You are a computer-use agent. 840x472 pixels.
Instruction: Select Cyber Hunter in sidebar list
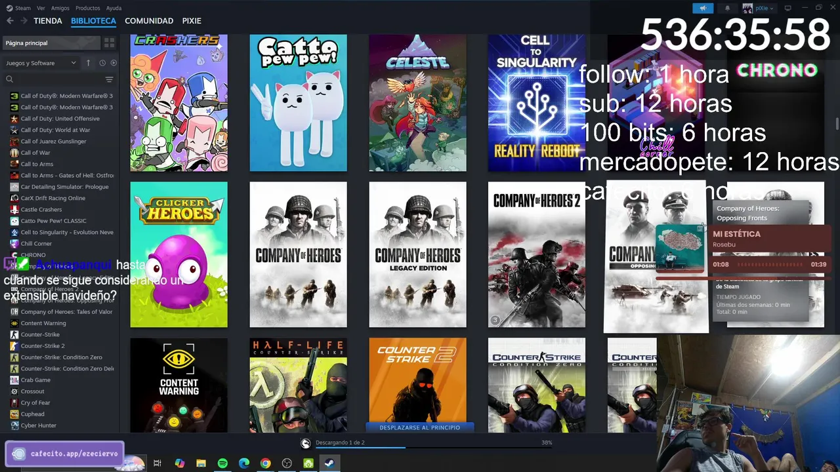point(39,425)
